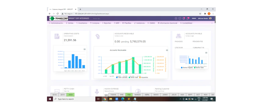Select the MARZO month filter
Screen dimensions: 263x109
coord(138,95)
